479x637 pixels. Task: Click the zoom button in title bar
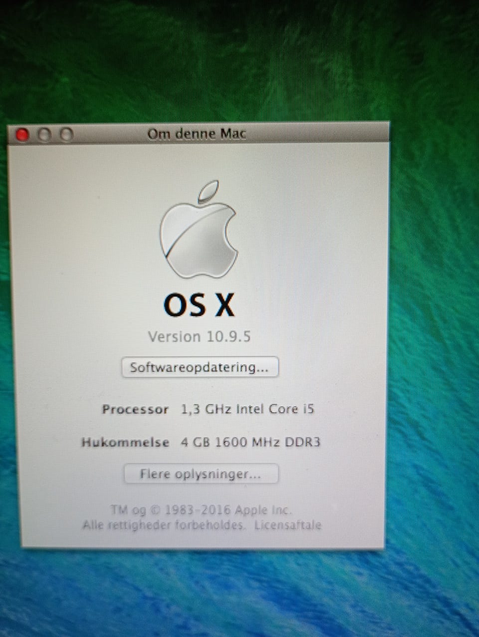(x=66, y=135)
